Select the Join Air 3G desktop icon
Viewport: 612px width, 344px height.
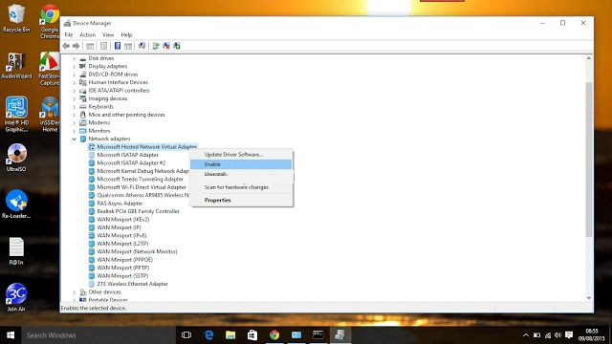[16, 297]
